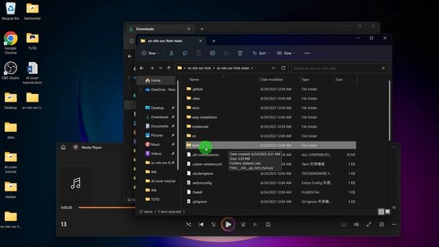Expand address bar history dropdown

coord(273,68)
